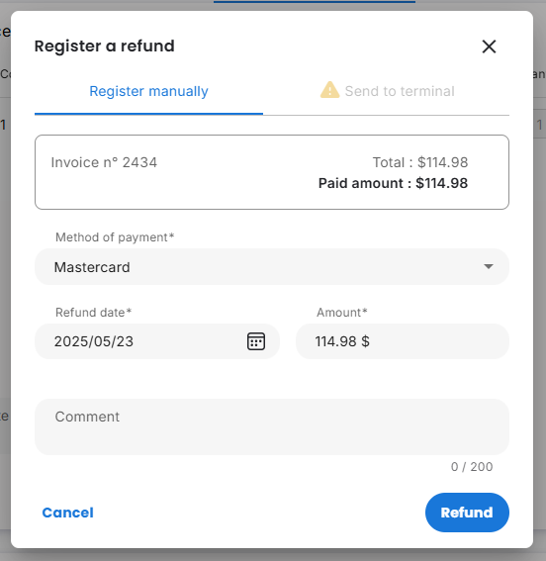Select the Send to terminal tab
The width and height of the screenshot is (546, 561).
pyautogui.click(x=386, y=91)
